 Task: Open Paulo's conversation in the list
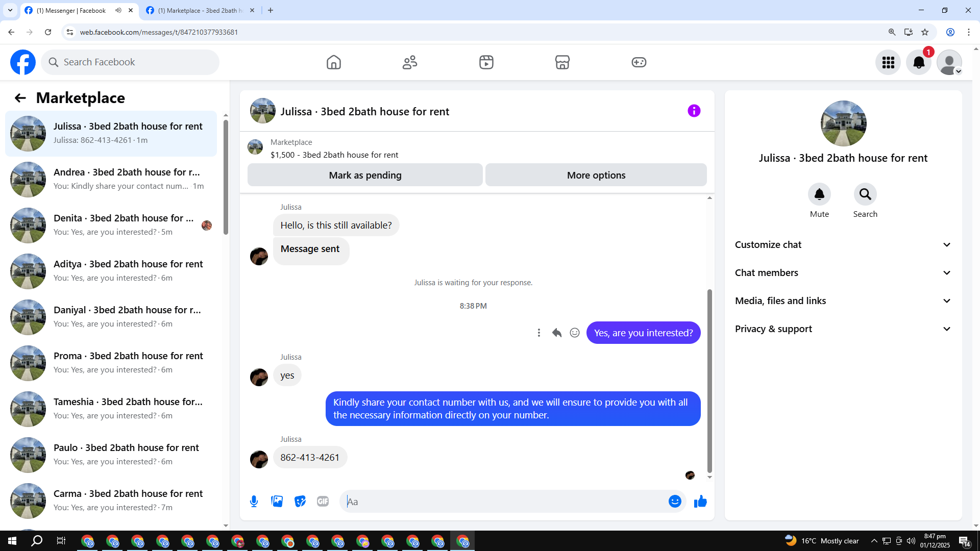[x=111, y=455]
